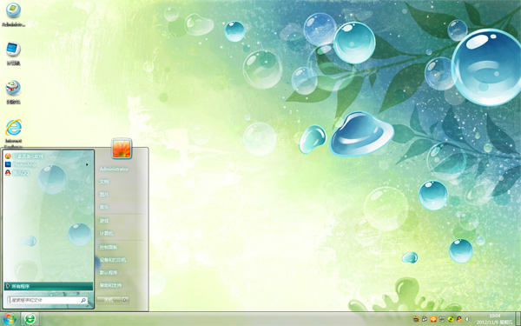The width and height of the screenshot is (521, 326).
Task: Launch Photoshop from the Start menu
Action: (21, 164)
